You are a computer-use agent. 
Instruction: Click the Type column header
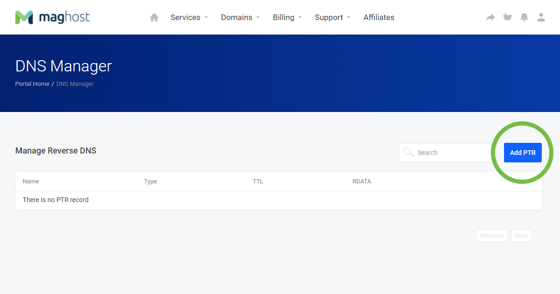[150, 182]
